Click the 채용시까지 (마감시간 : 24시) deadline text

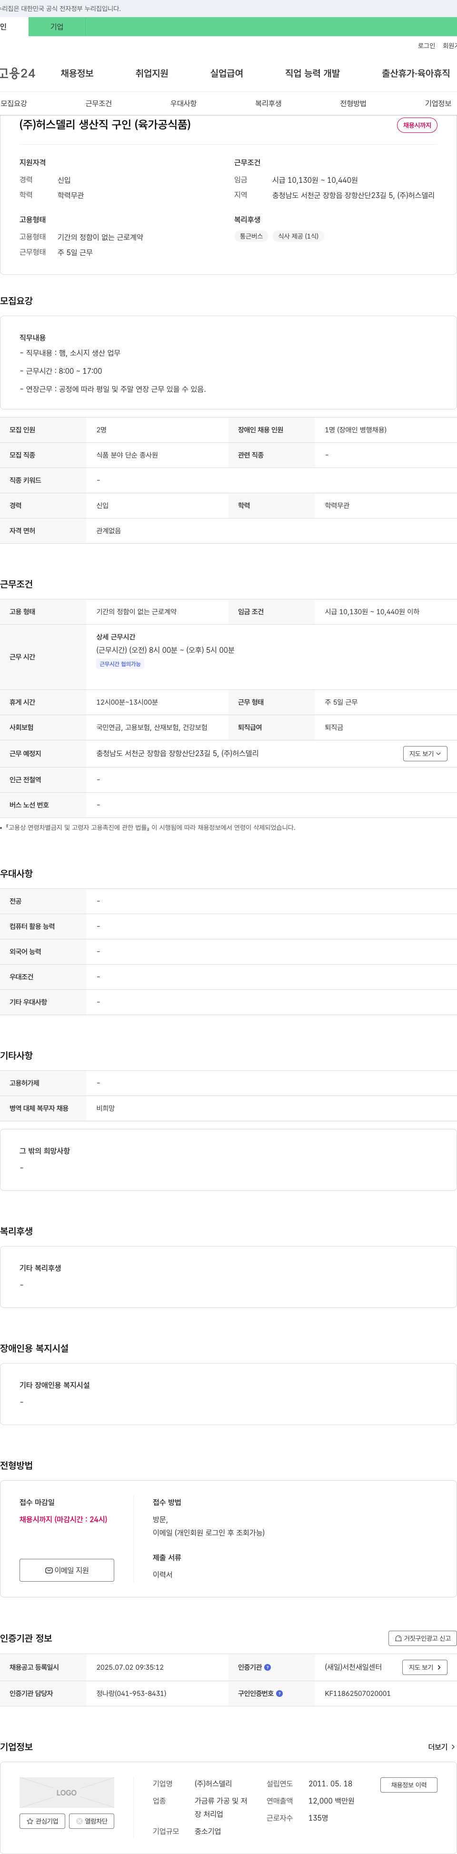[63, 1519]
